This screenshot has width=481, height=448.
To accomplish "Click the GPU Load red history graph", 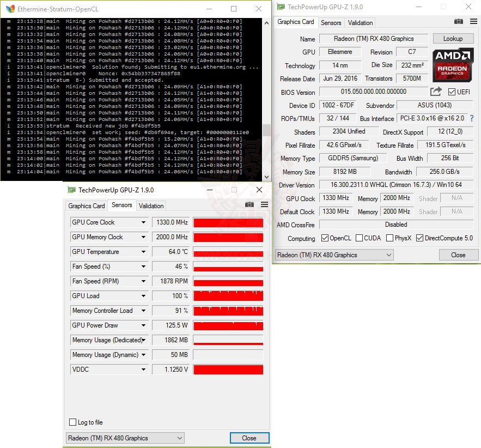I will 228,296.
